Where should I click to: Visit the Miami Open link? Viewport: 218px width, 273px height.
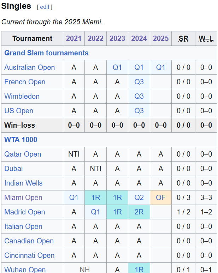point(23,198)
